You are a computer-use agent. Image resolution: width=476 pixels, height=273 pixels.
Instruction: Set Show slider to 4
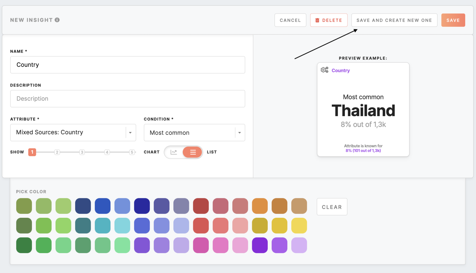107,152
